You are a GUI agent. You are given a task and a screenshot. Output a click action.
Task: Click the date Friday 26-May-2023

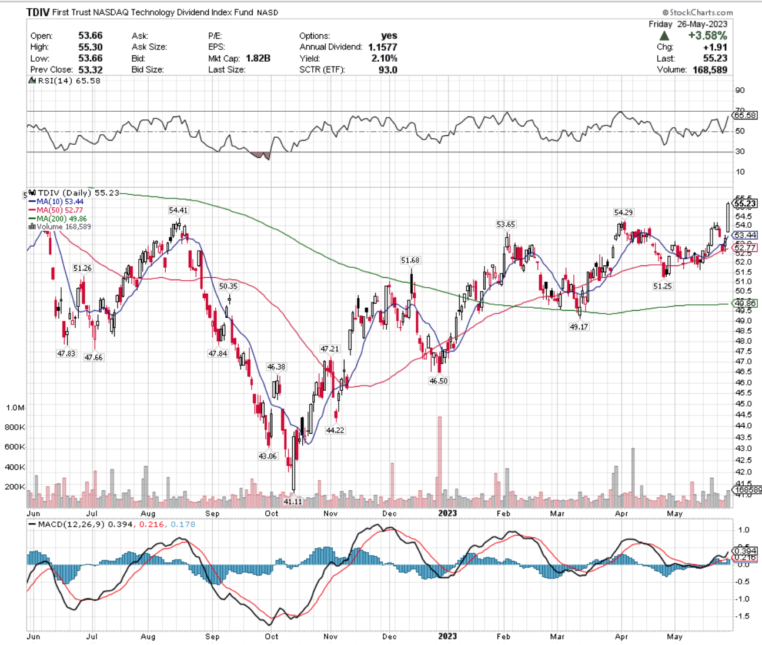pos(688,24)
